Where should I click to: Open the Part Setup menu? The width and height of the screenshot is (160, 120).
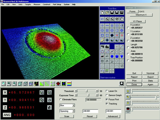(x=57, y=5)
